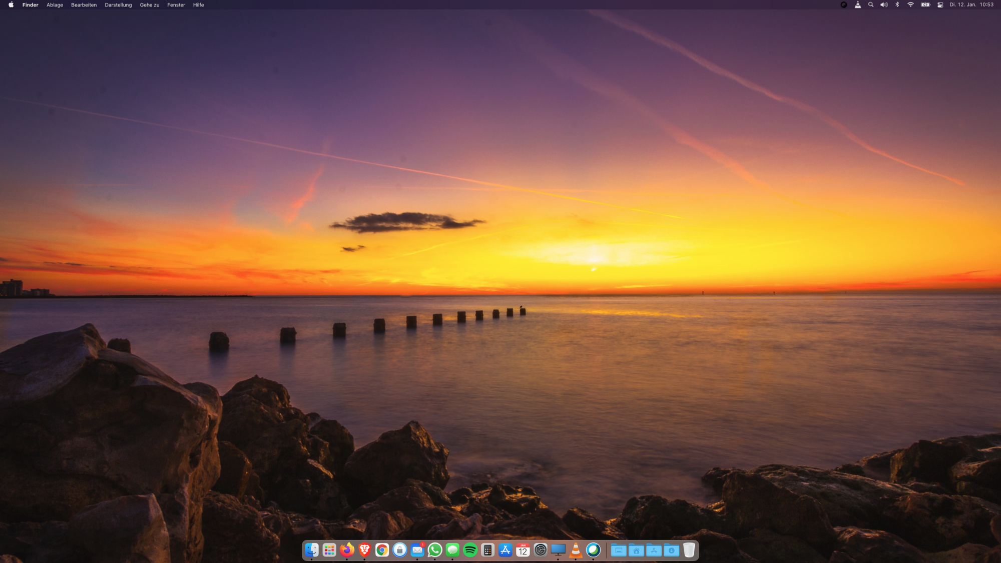Open Launchpad from the dock
The image size is (1001, 563).
[x=329, y=550]
